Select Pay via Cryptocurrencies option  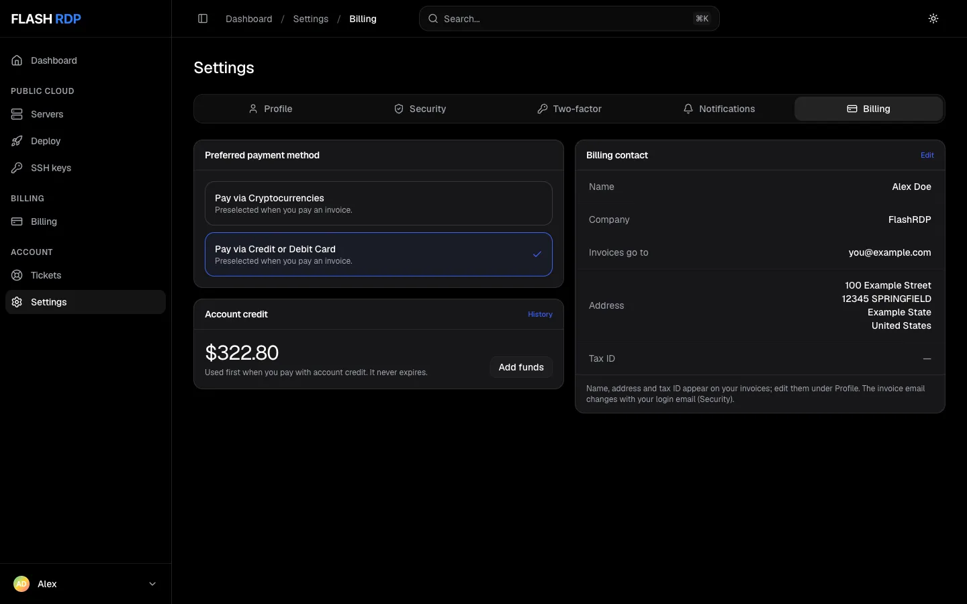tap(379, 203)
